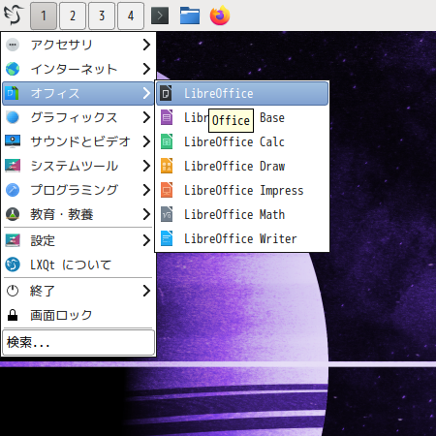
Task: Click the サウンドとビデオ monitor icon
Action: (x=13, y=141)
